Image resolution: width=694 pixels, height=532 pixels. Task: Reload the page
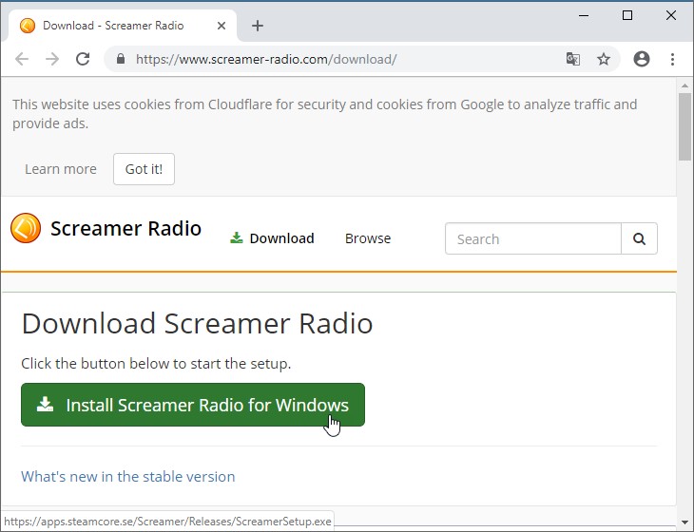(83, 59)
